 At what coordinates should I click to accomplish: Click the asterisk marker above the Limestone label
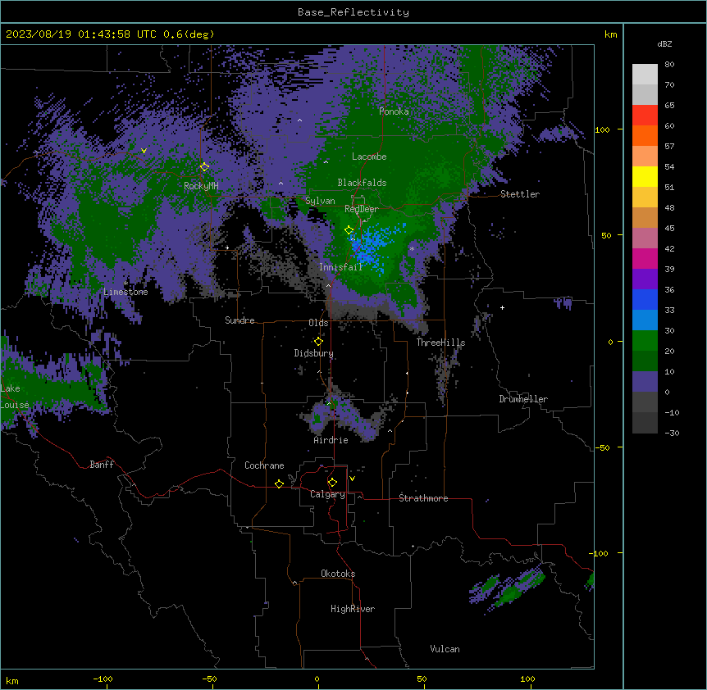125,284
